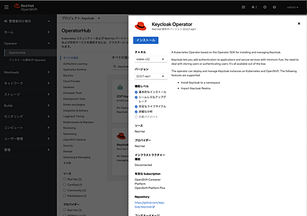307x216 pixels.
Task: Expand the モニタリング navigation section
Action: click(27, 117)
